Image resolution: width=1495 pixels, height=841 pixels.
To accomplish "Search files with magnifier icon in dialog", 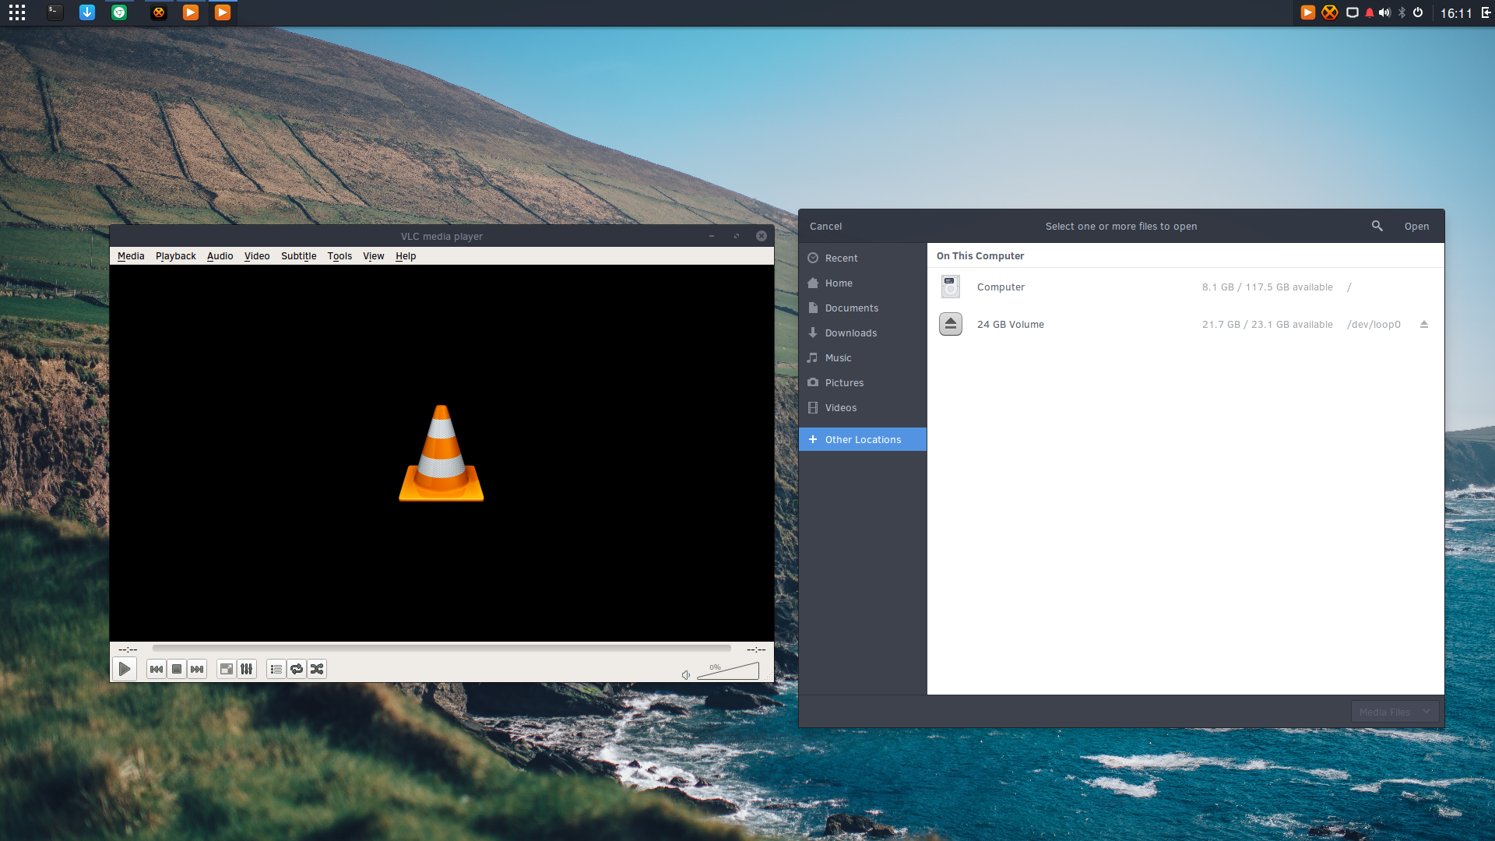I will [1377, 226].
